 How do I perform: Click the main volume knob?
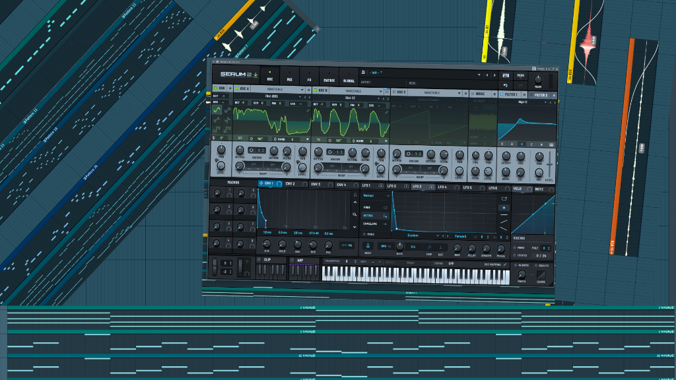coord(538,79)
